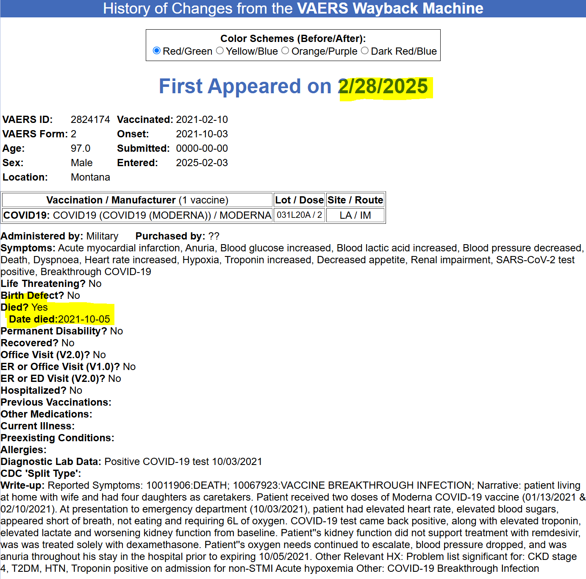Click the 'ER or ED Visit (V2.0)? No' line

click(61, 379)
